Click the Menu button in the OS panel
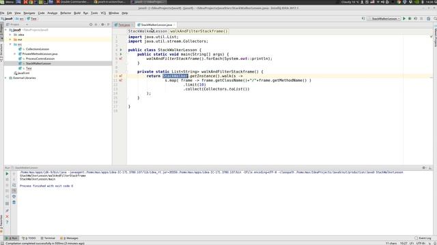 coord(7,2)
